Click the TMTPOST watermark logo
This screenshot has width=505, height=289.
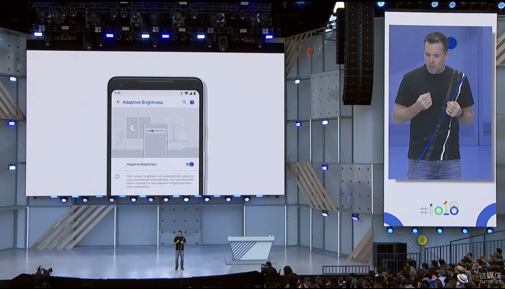pyautogui.click(x=490, y=278)
